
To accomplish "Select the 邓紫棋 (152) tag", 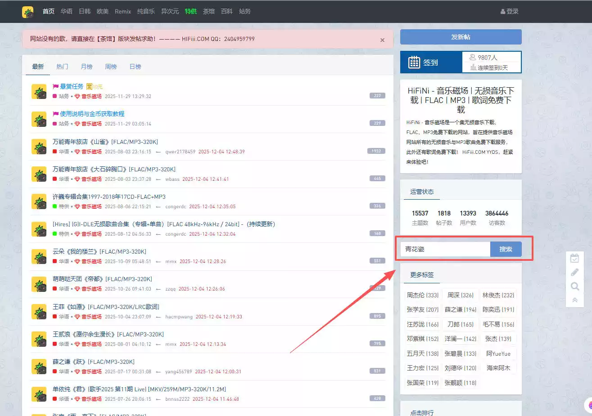I will coord(422,339).
